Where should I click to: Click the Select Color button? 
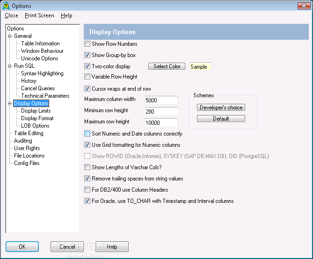tap(167, 66)
